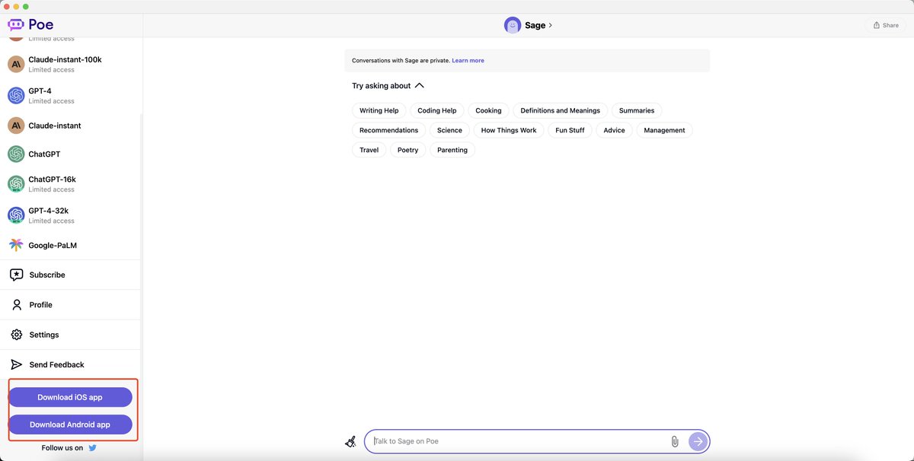Share the conversation with Share button
The width and height of the screenshot is (914, 461).
[x=886, y=25]
